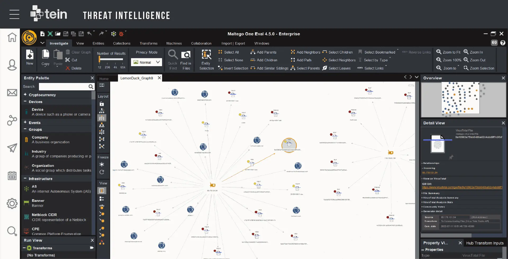Click the refresh layout icon under Freeze

pos(102,172)
